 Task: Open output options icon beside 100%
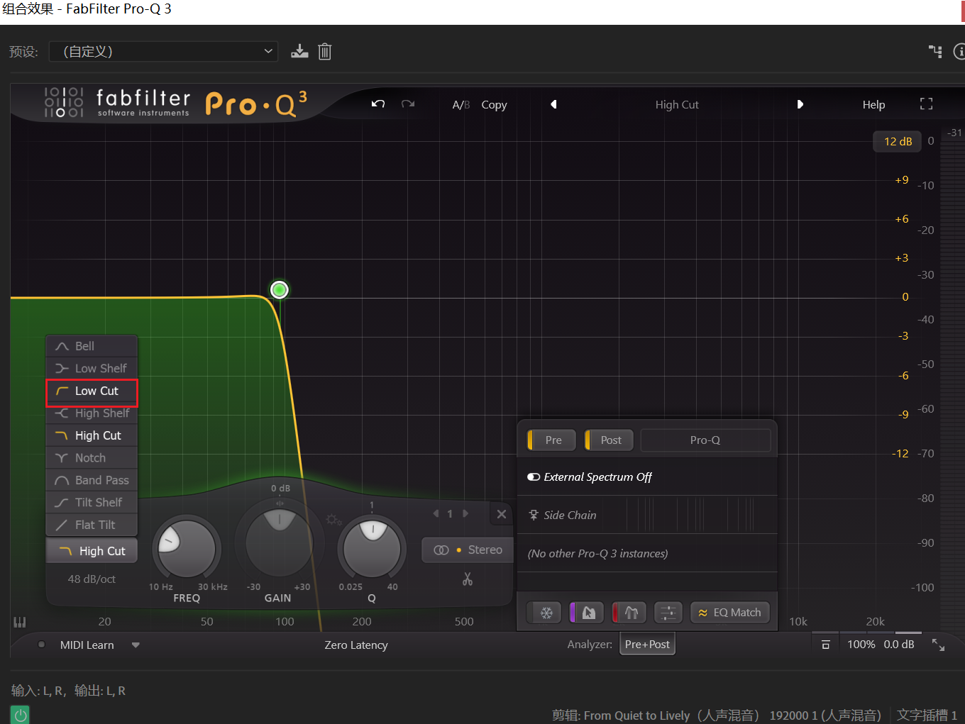point(825,645)
